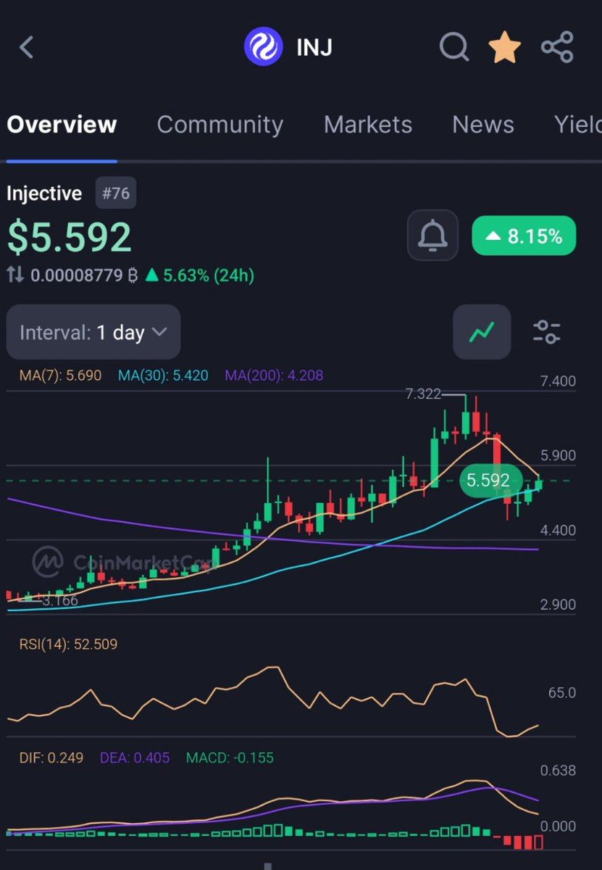
Task: Tap the Injective coin name
Action: pyautogui.click(x=44, y=194)
